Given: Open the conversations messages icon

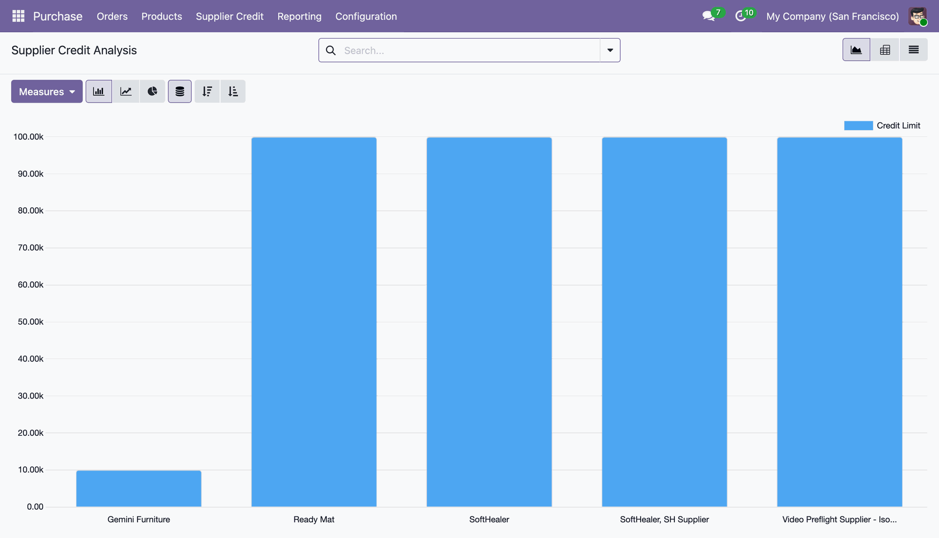Looking at the screenshot, I should tap(709, 16).
